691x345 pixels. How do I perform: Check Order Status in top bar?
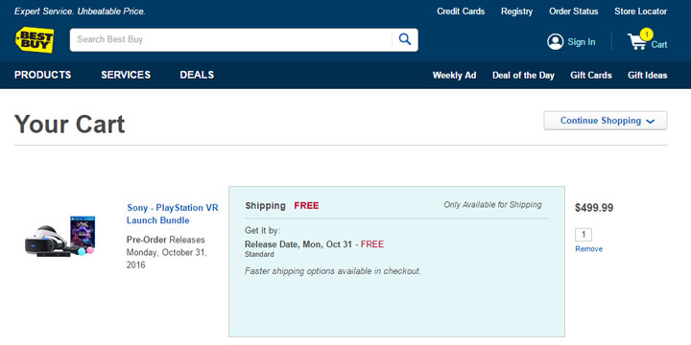[x=574, y=11]
